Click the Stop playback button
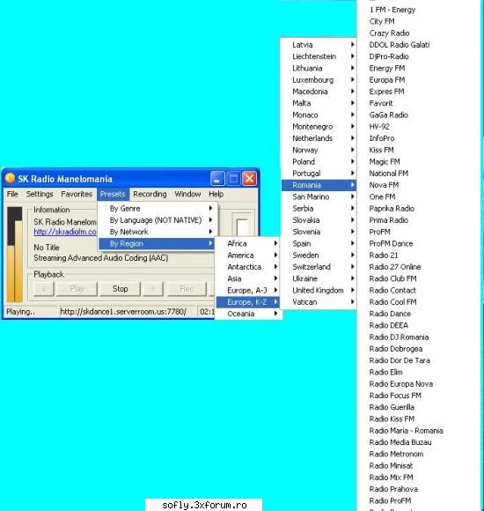 tap(120, 289)
